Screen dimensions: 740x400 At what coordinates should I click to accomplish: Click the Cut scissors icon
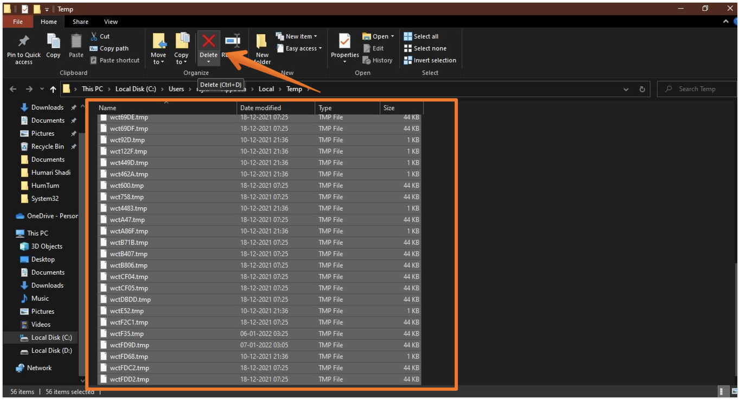(x=94, y=36)
